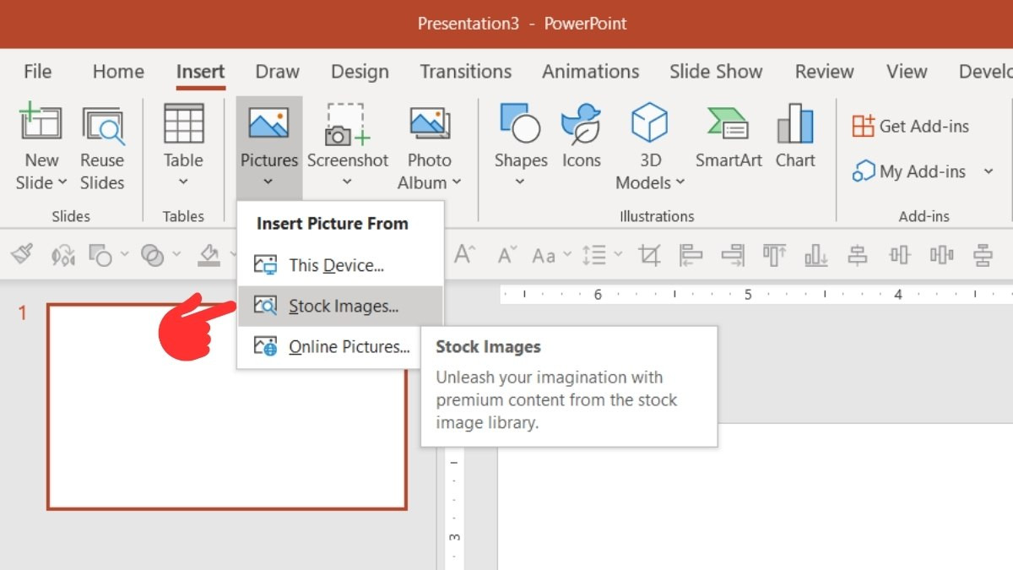Switch to the Animations tab
The width and height of the screenshot is (1013, 570).
pos(591,72)
